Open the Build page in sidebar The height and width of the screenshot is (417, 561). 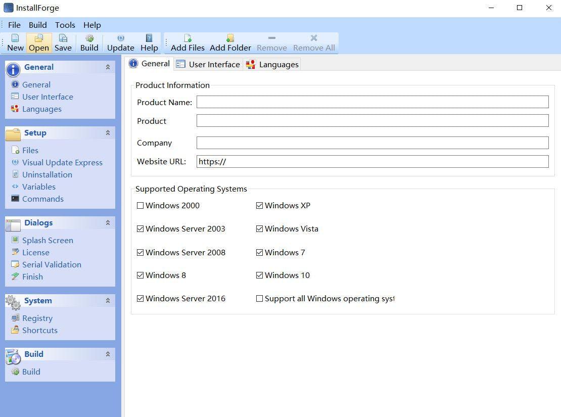31,372
